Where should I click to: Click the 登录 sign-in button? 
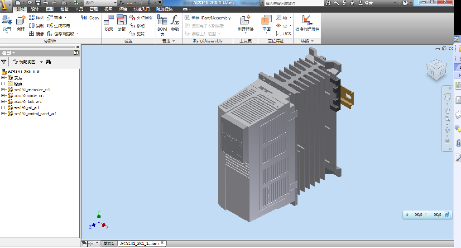[x=365, y=3]
